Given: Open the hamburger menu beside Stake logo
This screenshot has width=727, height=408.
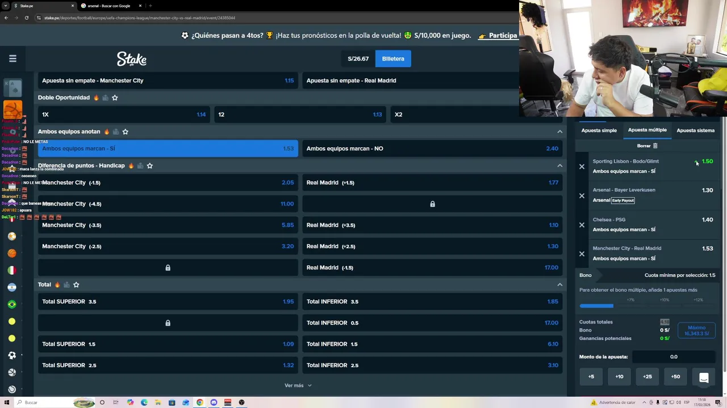Looking at the screenshot, I should coord(12,58).
